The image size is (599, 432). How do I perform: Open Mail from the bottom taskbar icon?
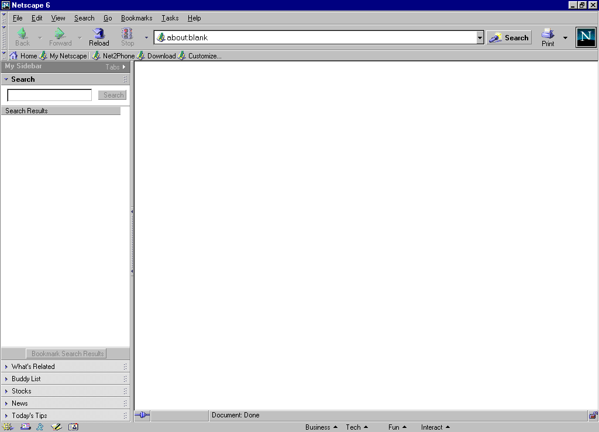click(x=26, y=427)
